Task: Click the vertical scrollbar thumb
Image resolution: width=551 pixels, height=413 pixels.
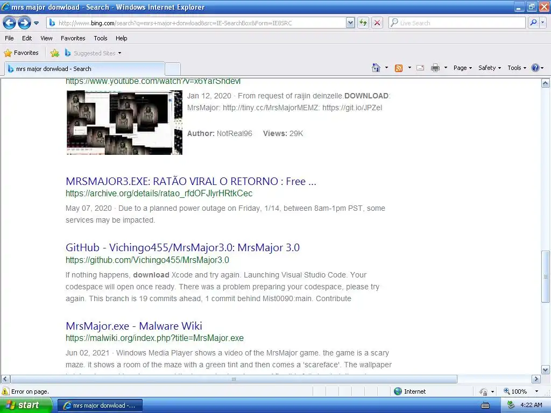Action: 546,277
